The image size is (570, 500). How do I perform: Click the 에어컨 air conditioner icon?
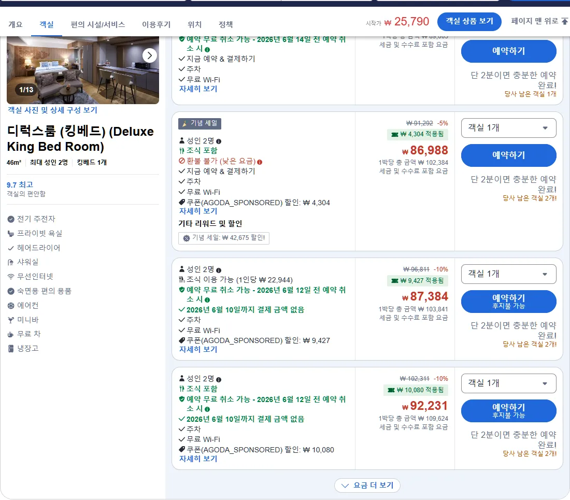point(11,306)
